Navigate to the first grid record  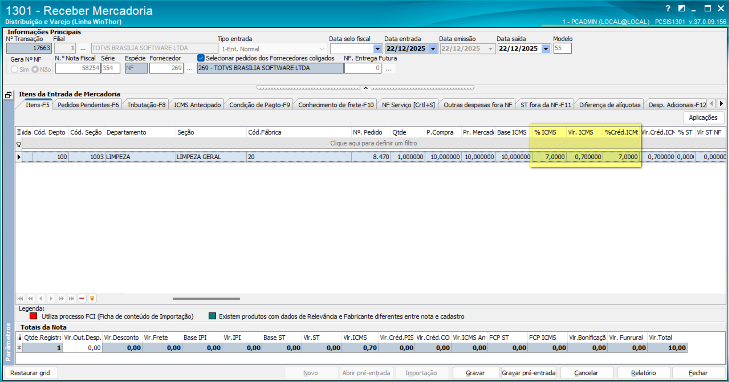click(x=20, y=298)
